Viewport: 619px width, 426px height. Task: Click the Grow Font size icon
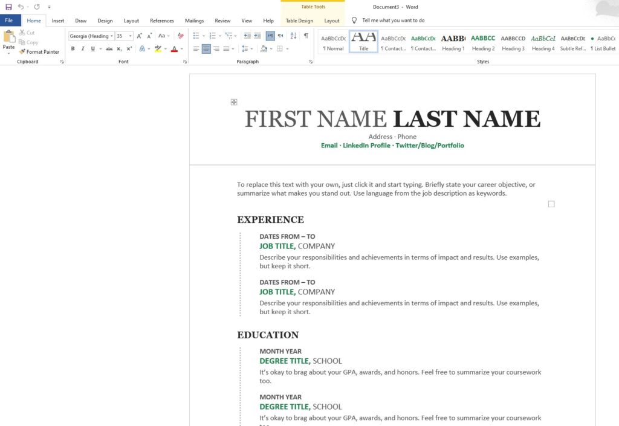coord(140,36)
